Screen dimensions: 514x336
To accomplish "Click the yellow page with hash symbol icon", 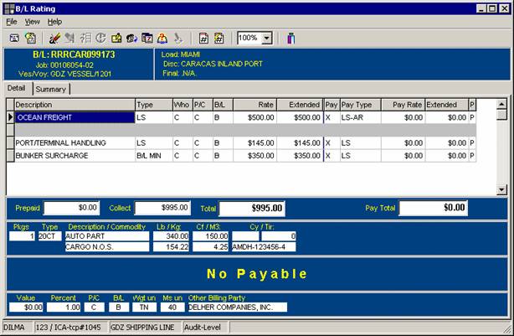I will click(218, 38).
